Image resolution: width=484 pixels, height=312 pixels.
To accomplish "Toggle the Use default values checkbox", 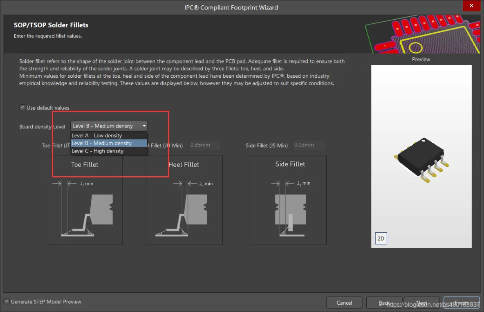I will point(22,108).
